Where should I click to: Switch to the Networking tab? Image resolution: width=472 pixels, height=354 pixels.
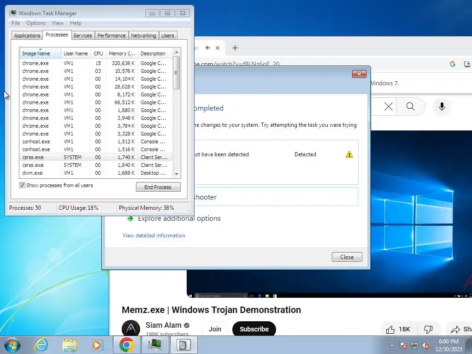point(143,35)
